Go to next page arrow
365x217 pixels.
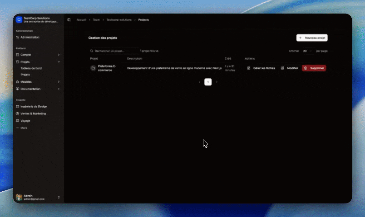pos(217,82)
